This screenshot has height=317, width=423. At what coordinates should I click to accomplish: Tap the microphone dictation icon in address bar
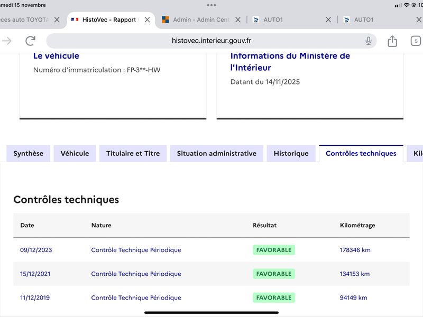point(369,41)
